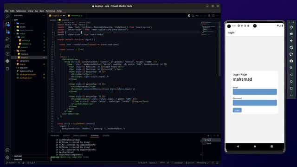Screen dimensions: 297x167
Task: Switch to the reducer.js editor tab
Action: 75,15
